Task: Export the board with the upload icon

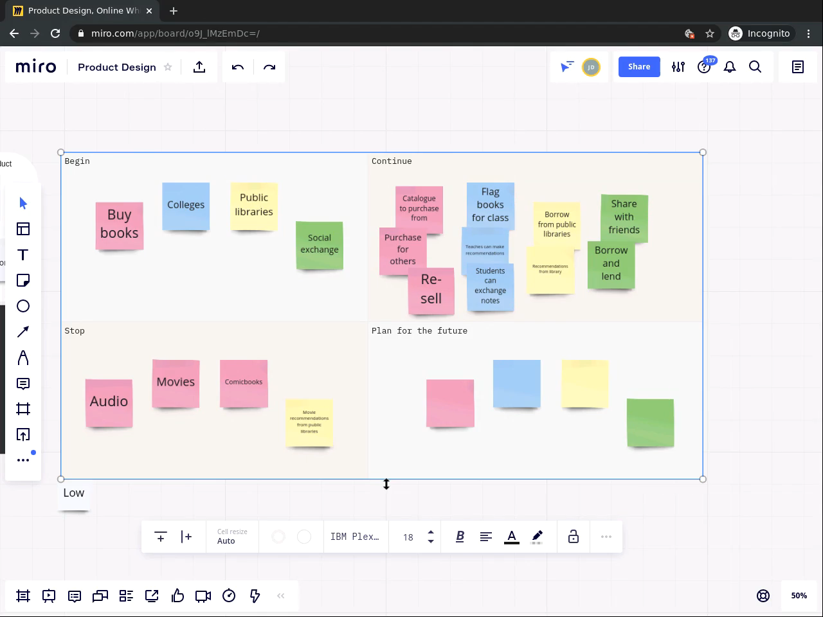Action: click(199, 67)
